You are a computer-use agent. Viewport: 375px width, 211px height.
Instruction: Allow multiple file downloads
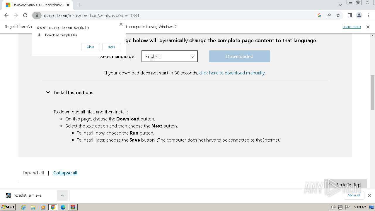[90, 47]
